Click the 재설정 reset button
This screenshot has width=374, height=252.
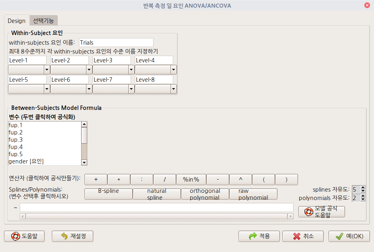pos(72,236)
